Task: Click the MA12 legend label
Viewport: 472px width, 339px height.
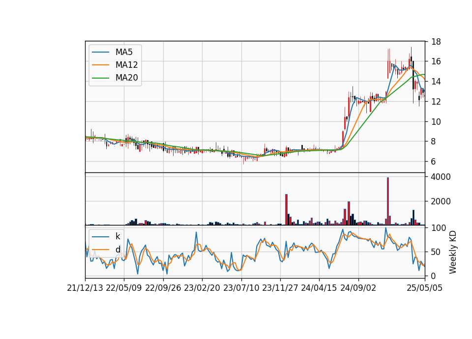Action: click(126, 65)
